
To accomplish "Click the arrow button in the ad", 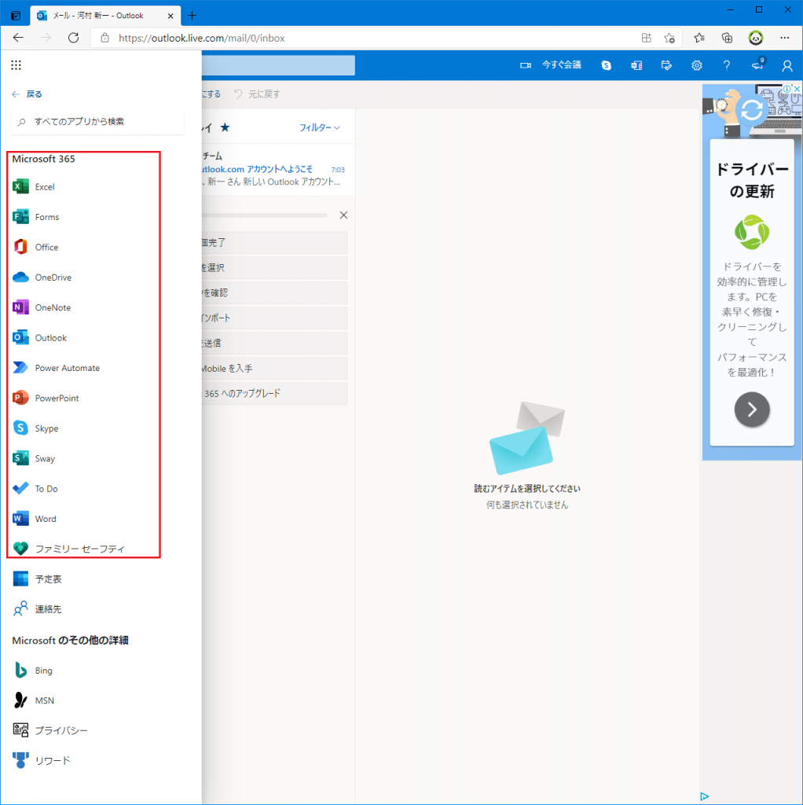I will [752, 409].
